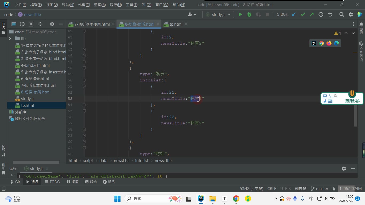Click the master branch widget
This screenshot has height=205, width=365.
click(x=320, y=188)
